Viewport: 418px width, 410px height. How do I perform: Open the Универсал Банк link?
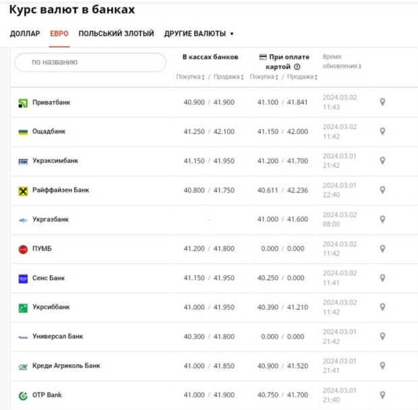57,337
